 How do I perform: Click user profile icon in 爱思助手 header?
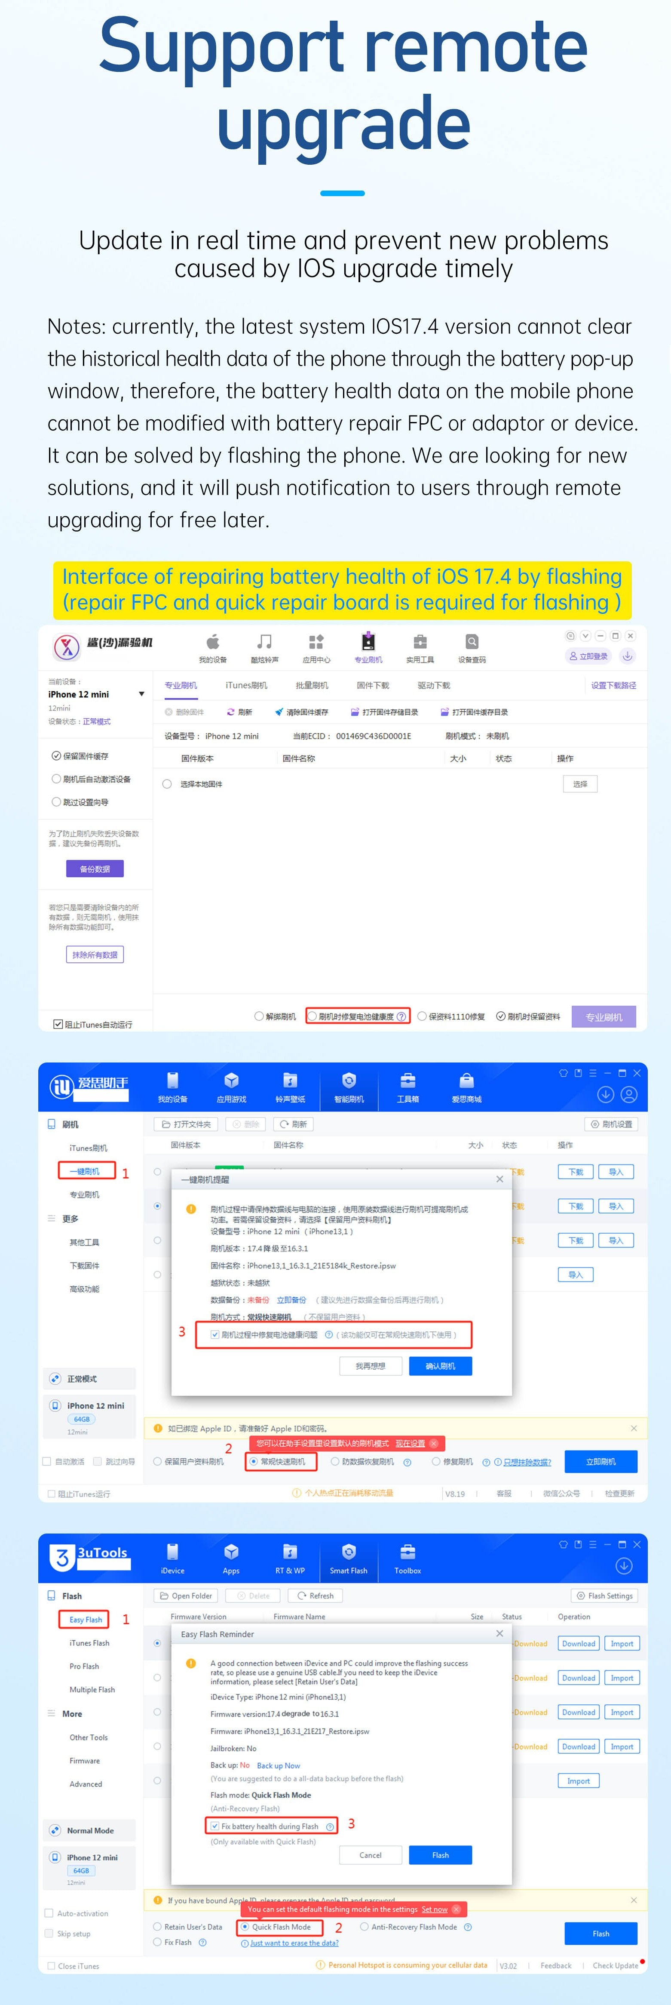click(630, 1094)
